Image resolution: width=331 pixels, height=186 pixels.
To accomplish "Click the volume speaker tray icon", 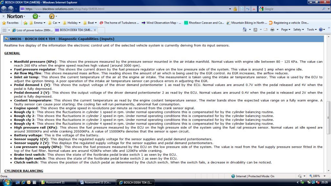I will click(x=318, y=182).
